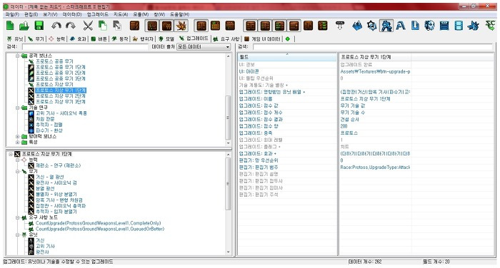Screen dimensions: 500x268
Task: Collapse the 무기 node in lower tree
Action: pyautogui.click(x=18, y=171)
